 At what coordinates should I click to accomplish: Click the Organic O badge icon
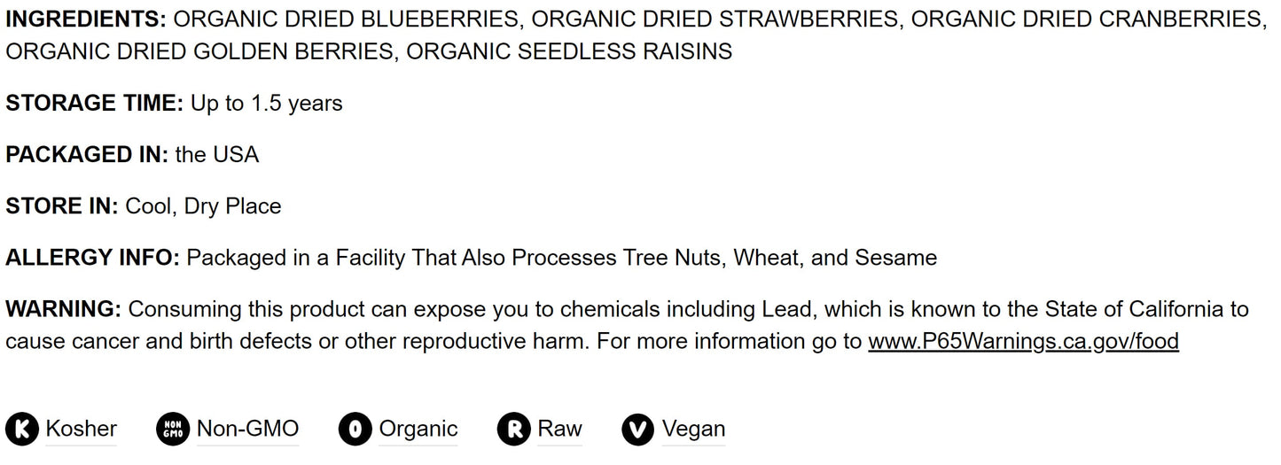click(x=355, y=430)
